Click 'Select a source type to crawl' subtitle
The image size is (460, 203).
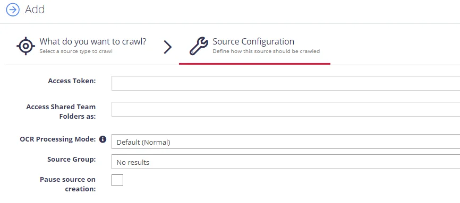point(76,51)
